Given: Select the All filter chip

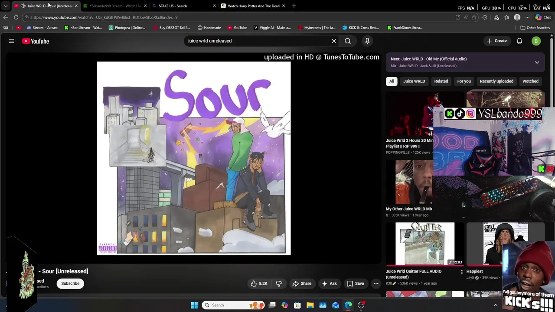Looking at the screenshot, I should point(392,81).
